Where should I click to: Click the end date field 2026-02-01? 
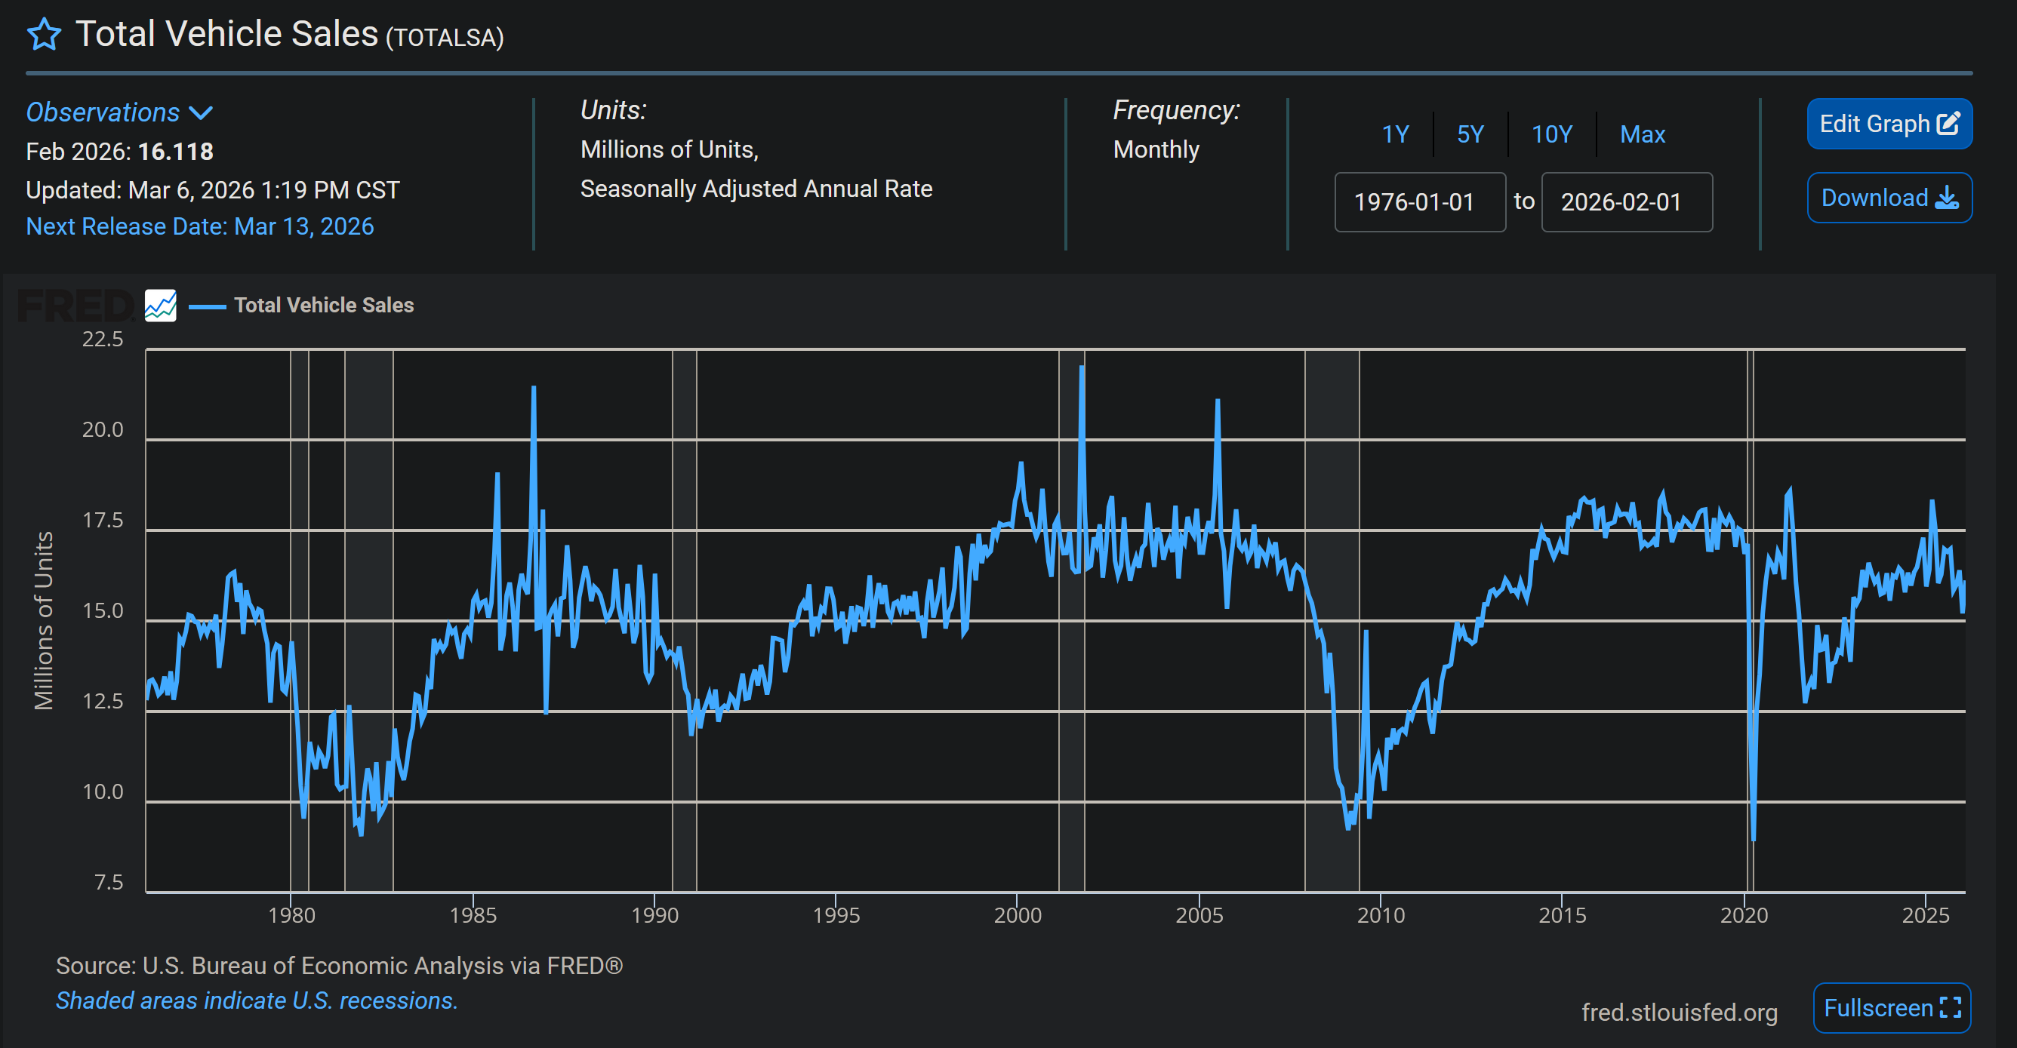click(1626, 202)
